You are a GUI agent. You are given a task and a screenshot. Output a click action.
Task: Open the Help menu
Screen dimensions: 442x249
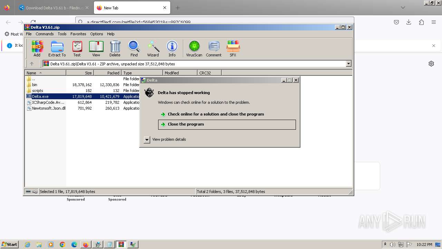[x=110, y=34]
